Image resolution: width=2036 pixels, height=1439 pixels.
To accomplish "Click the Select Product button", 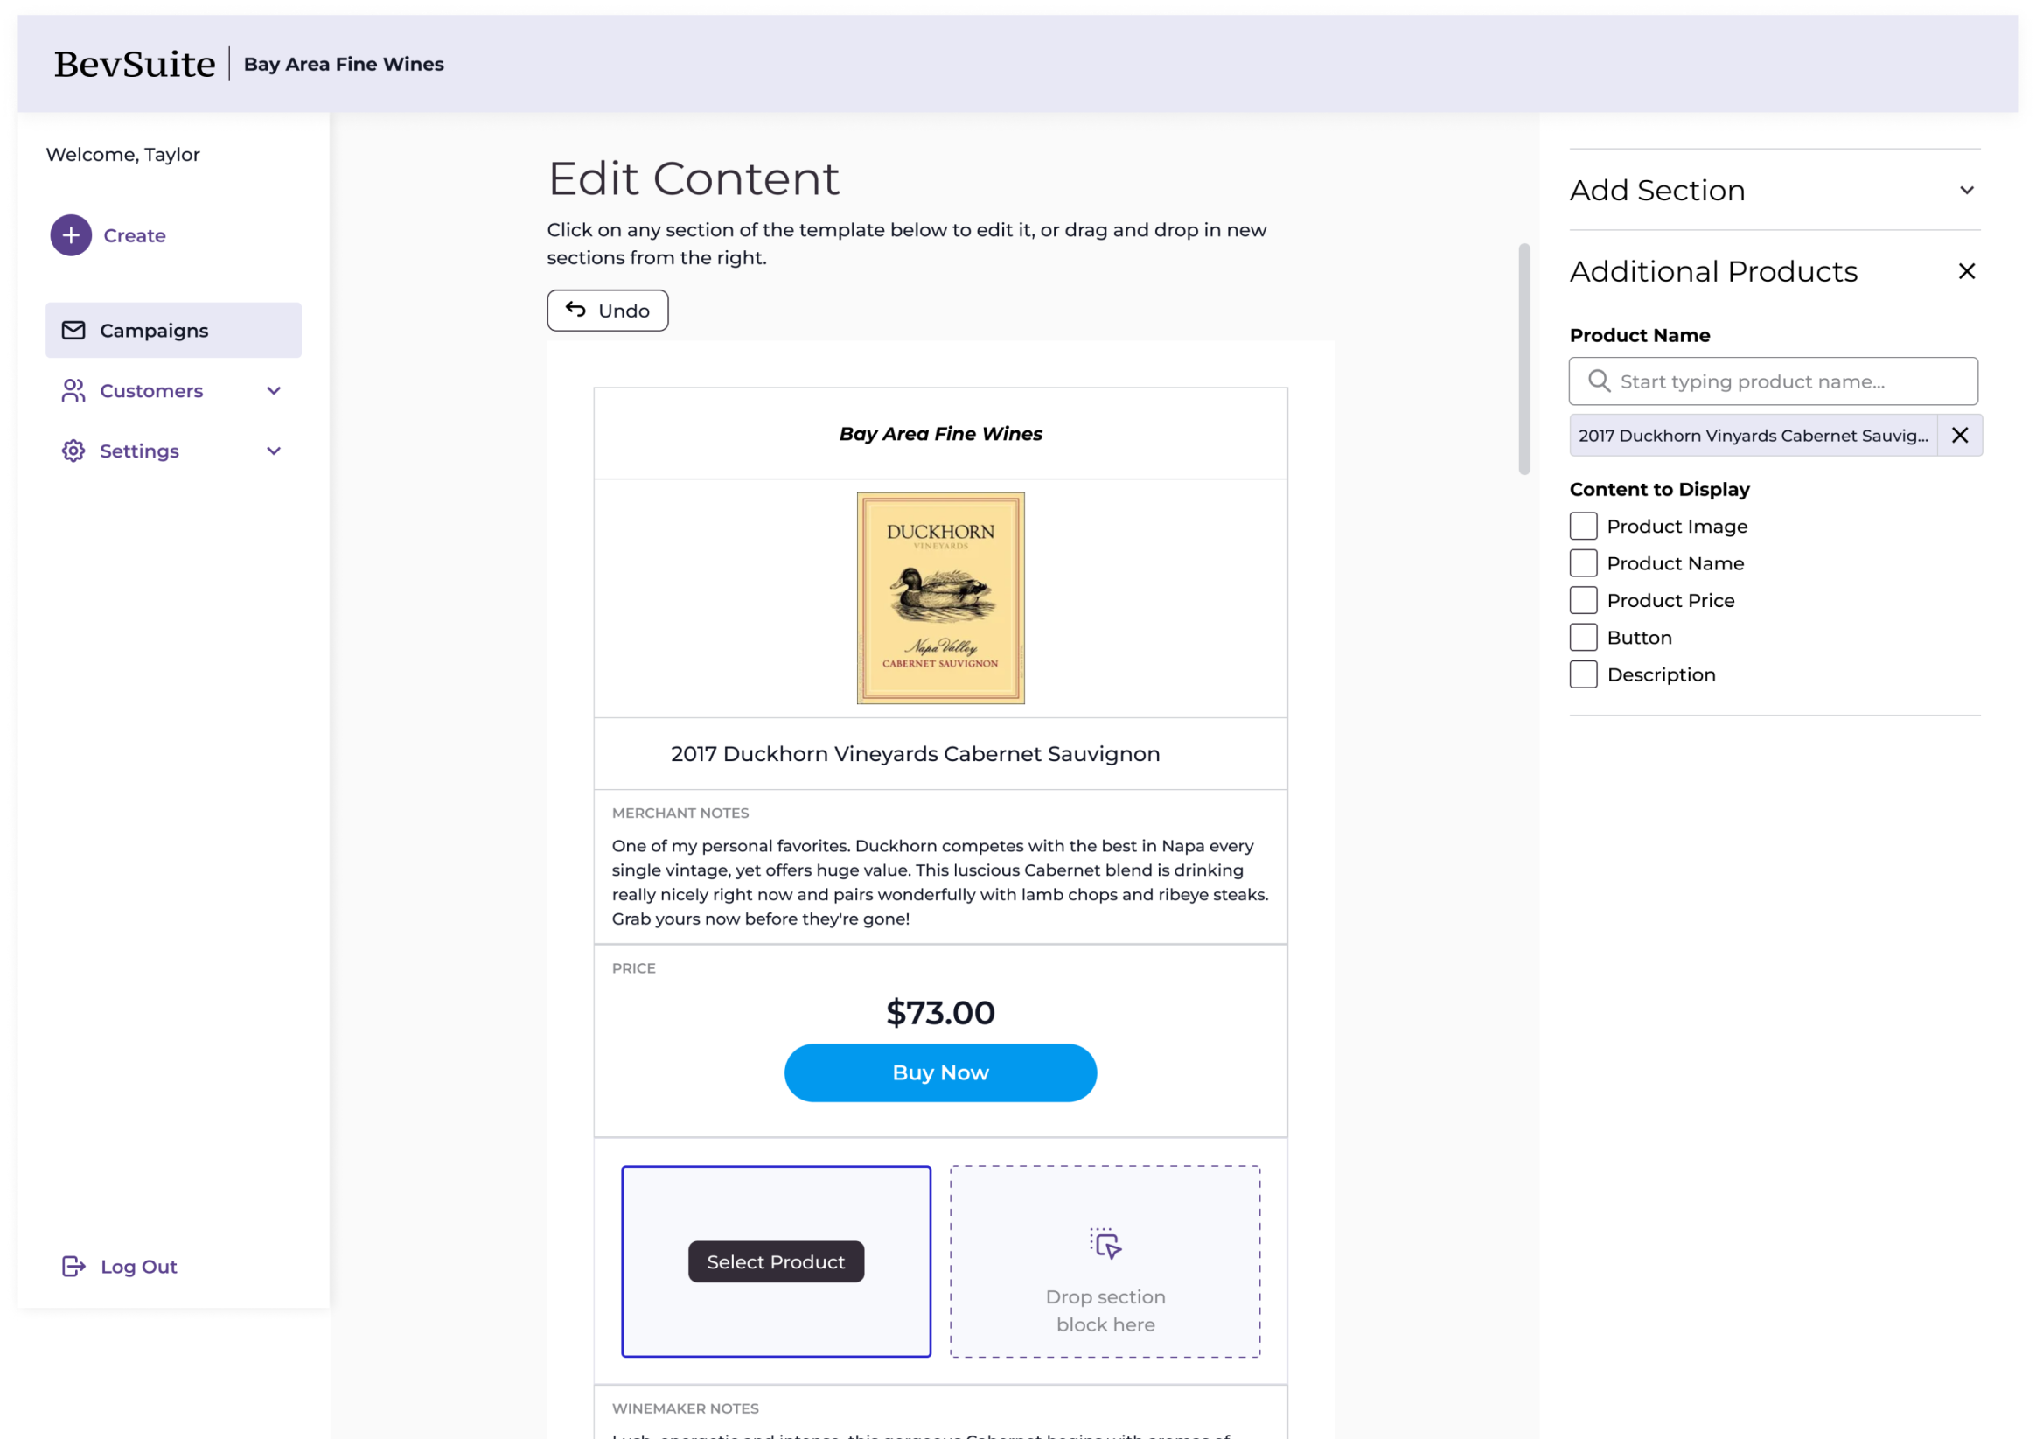I will click(776, 1261).
